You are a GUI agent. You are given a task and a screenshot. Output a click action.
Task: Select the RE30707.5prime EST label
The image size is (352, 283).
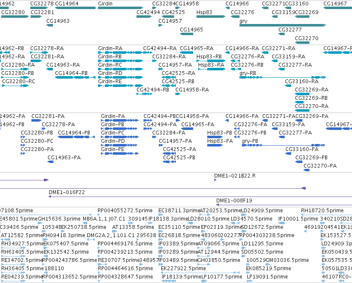[119, 260]
